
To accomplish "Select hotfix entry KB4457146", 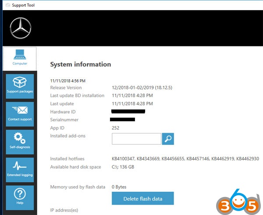I will point(198,159).
